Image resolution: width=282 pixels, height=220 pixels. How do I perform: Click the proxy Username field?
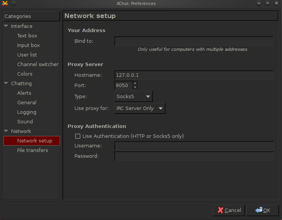tap(194, 146)
